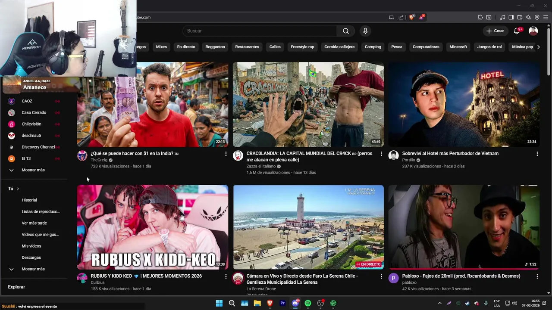The height and width of the screenshot is (310, 552).
Task: Open Brave Shields lion icon in address bar
Action: pos(411,17)
